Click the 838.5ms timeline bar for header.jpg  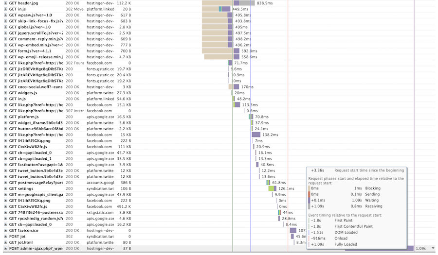[243, 3]
